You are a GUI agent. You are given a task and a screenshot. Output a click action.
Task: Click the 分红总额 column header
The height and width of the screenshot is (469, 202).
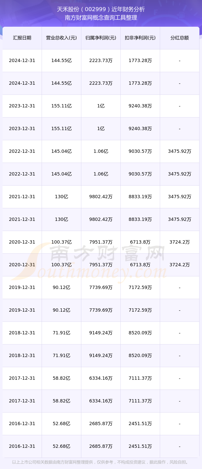click(x=180, y=38)
